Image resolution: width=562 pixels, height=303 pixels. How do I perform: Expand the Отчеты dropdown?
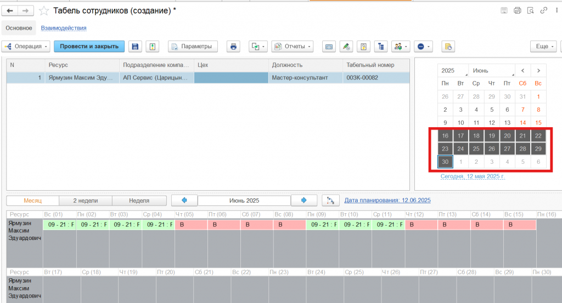pyautogui.click(x=293, y=47)
